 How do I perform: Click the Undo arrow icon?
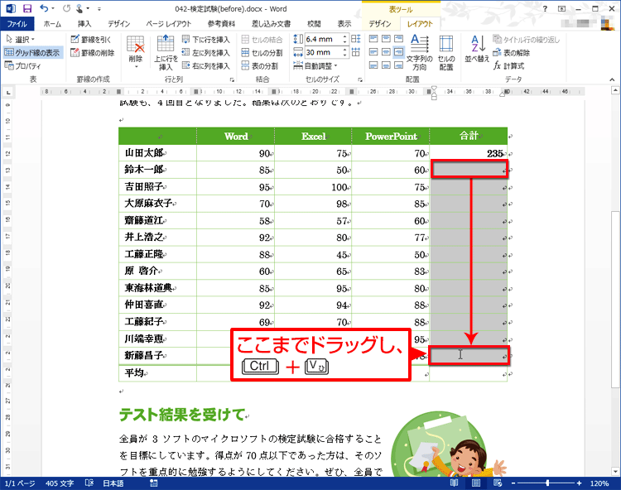click(x=45, y=8)
